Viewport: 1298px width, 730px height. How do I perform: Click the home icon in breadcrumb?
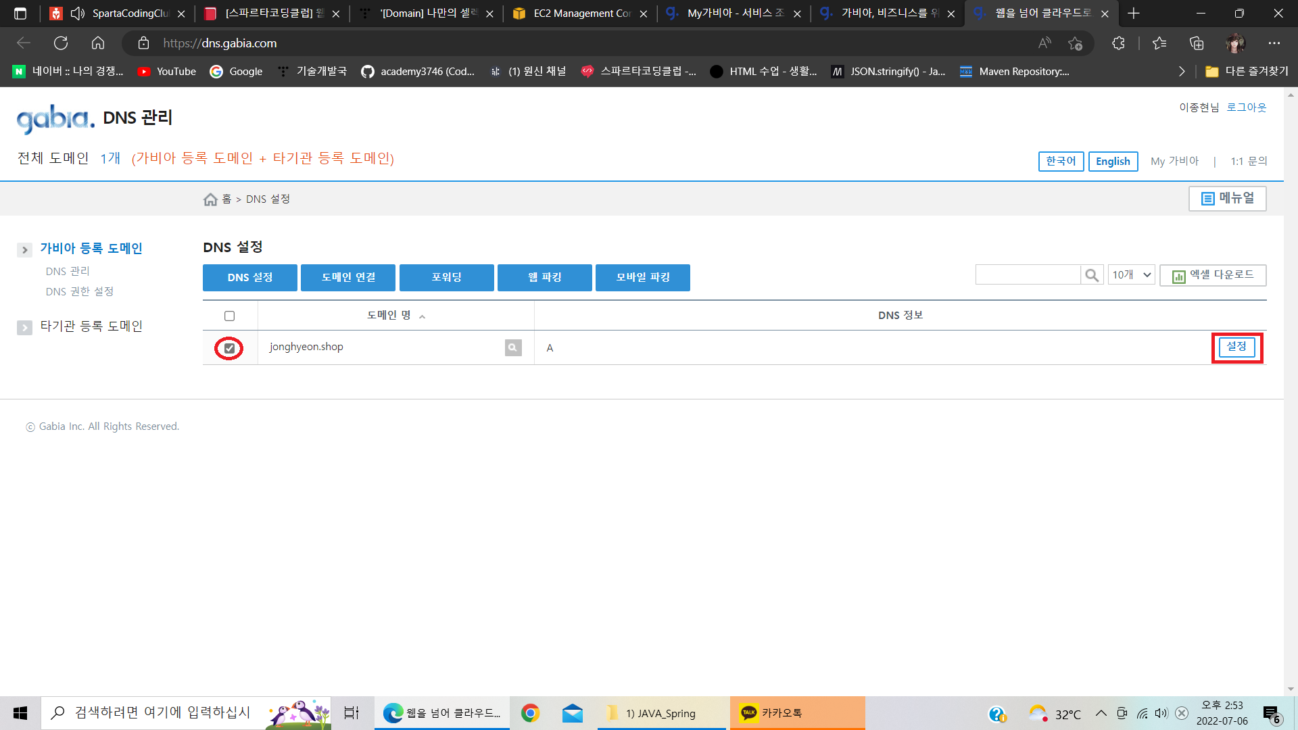pos(210,199)
